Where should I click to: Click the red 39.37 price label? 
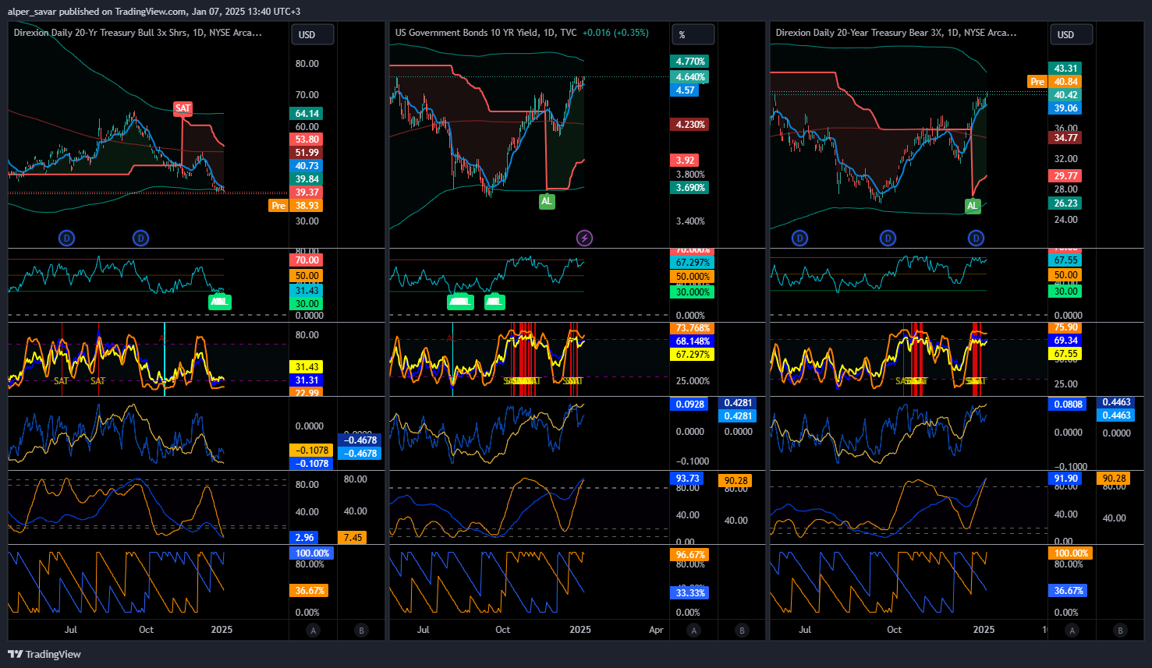click(307, 193)
